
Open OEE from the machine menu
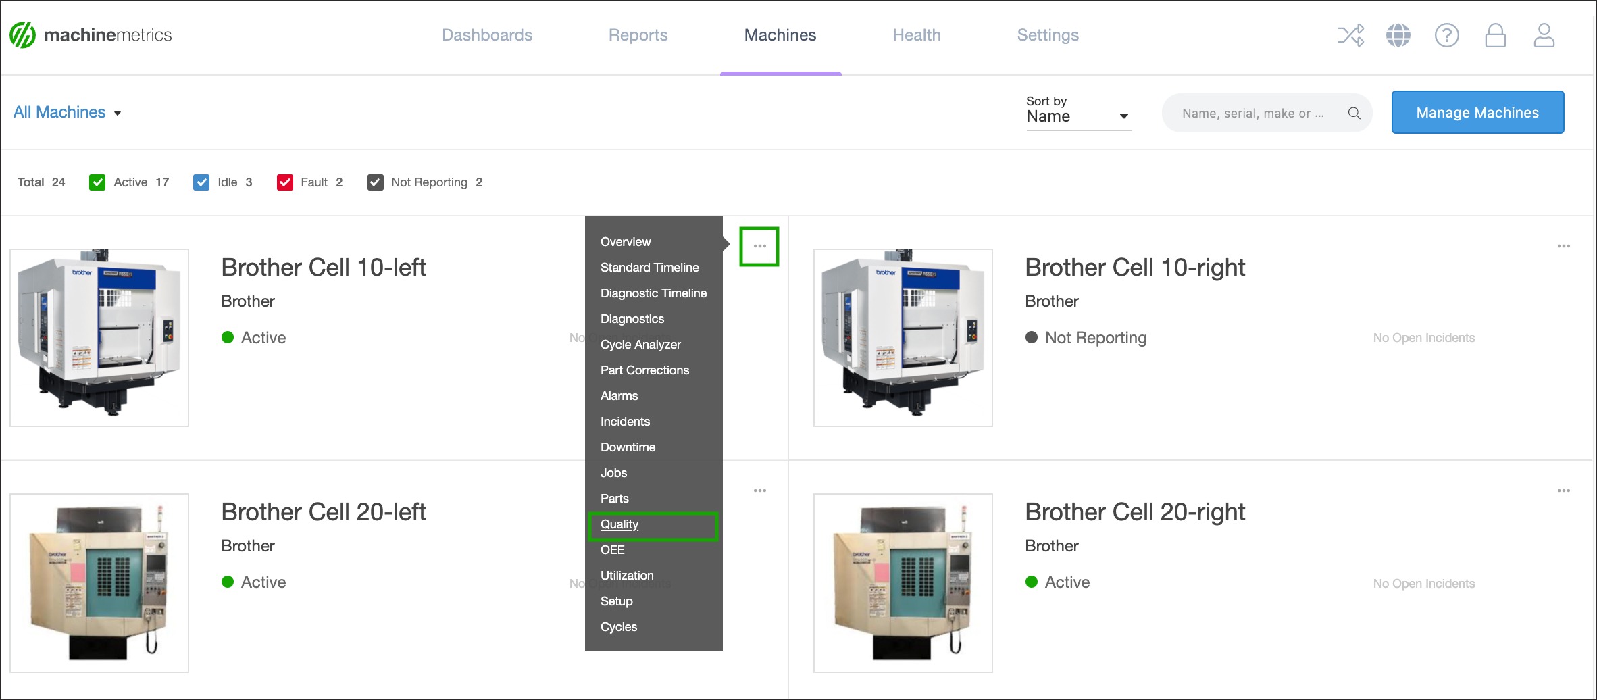click(612, 550)
